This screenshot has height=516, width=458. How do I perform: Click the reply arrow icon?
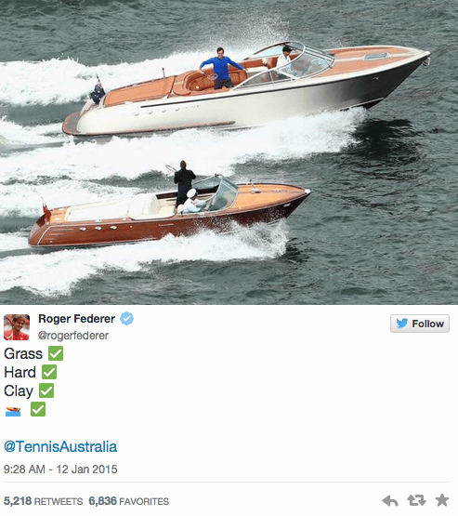390,500
